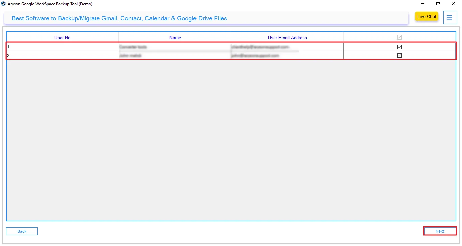This screenshot has height=246, width=462.
Task: Click the Back button
Action: click(22, 231)
